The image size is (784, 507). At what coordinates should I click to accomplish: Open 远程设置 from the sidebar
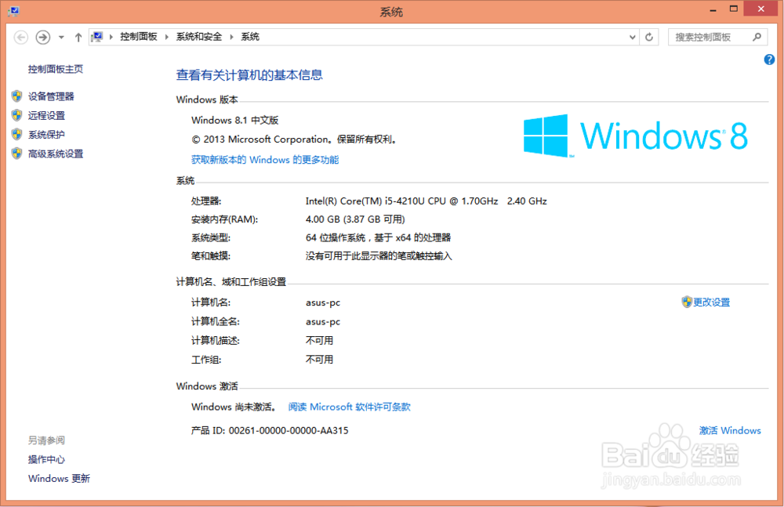pyautogui.click(x=46, y=115)
